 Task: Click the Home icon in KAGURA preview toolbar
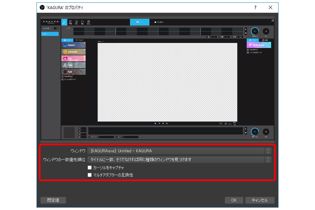click(x=64, y=22)
